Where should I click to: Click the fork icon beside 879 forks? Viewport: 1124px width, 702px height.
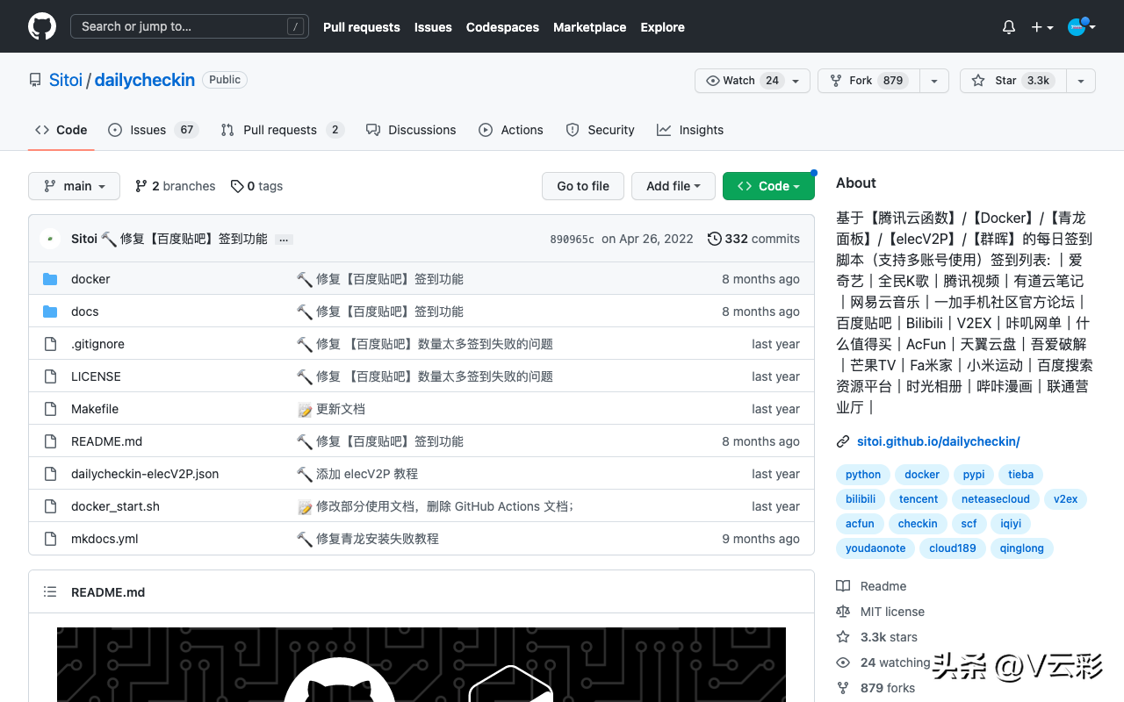[x=843, y=688]
